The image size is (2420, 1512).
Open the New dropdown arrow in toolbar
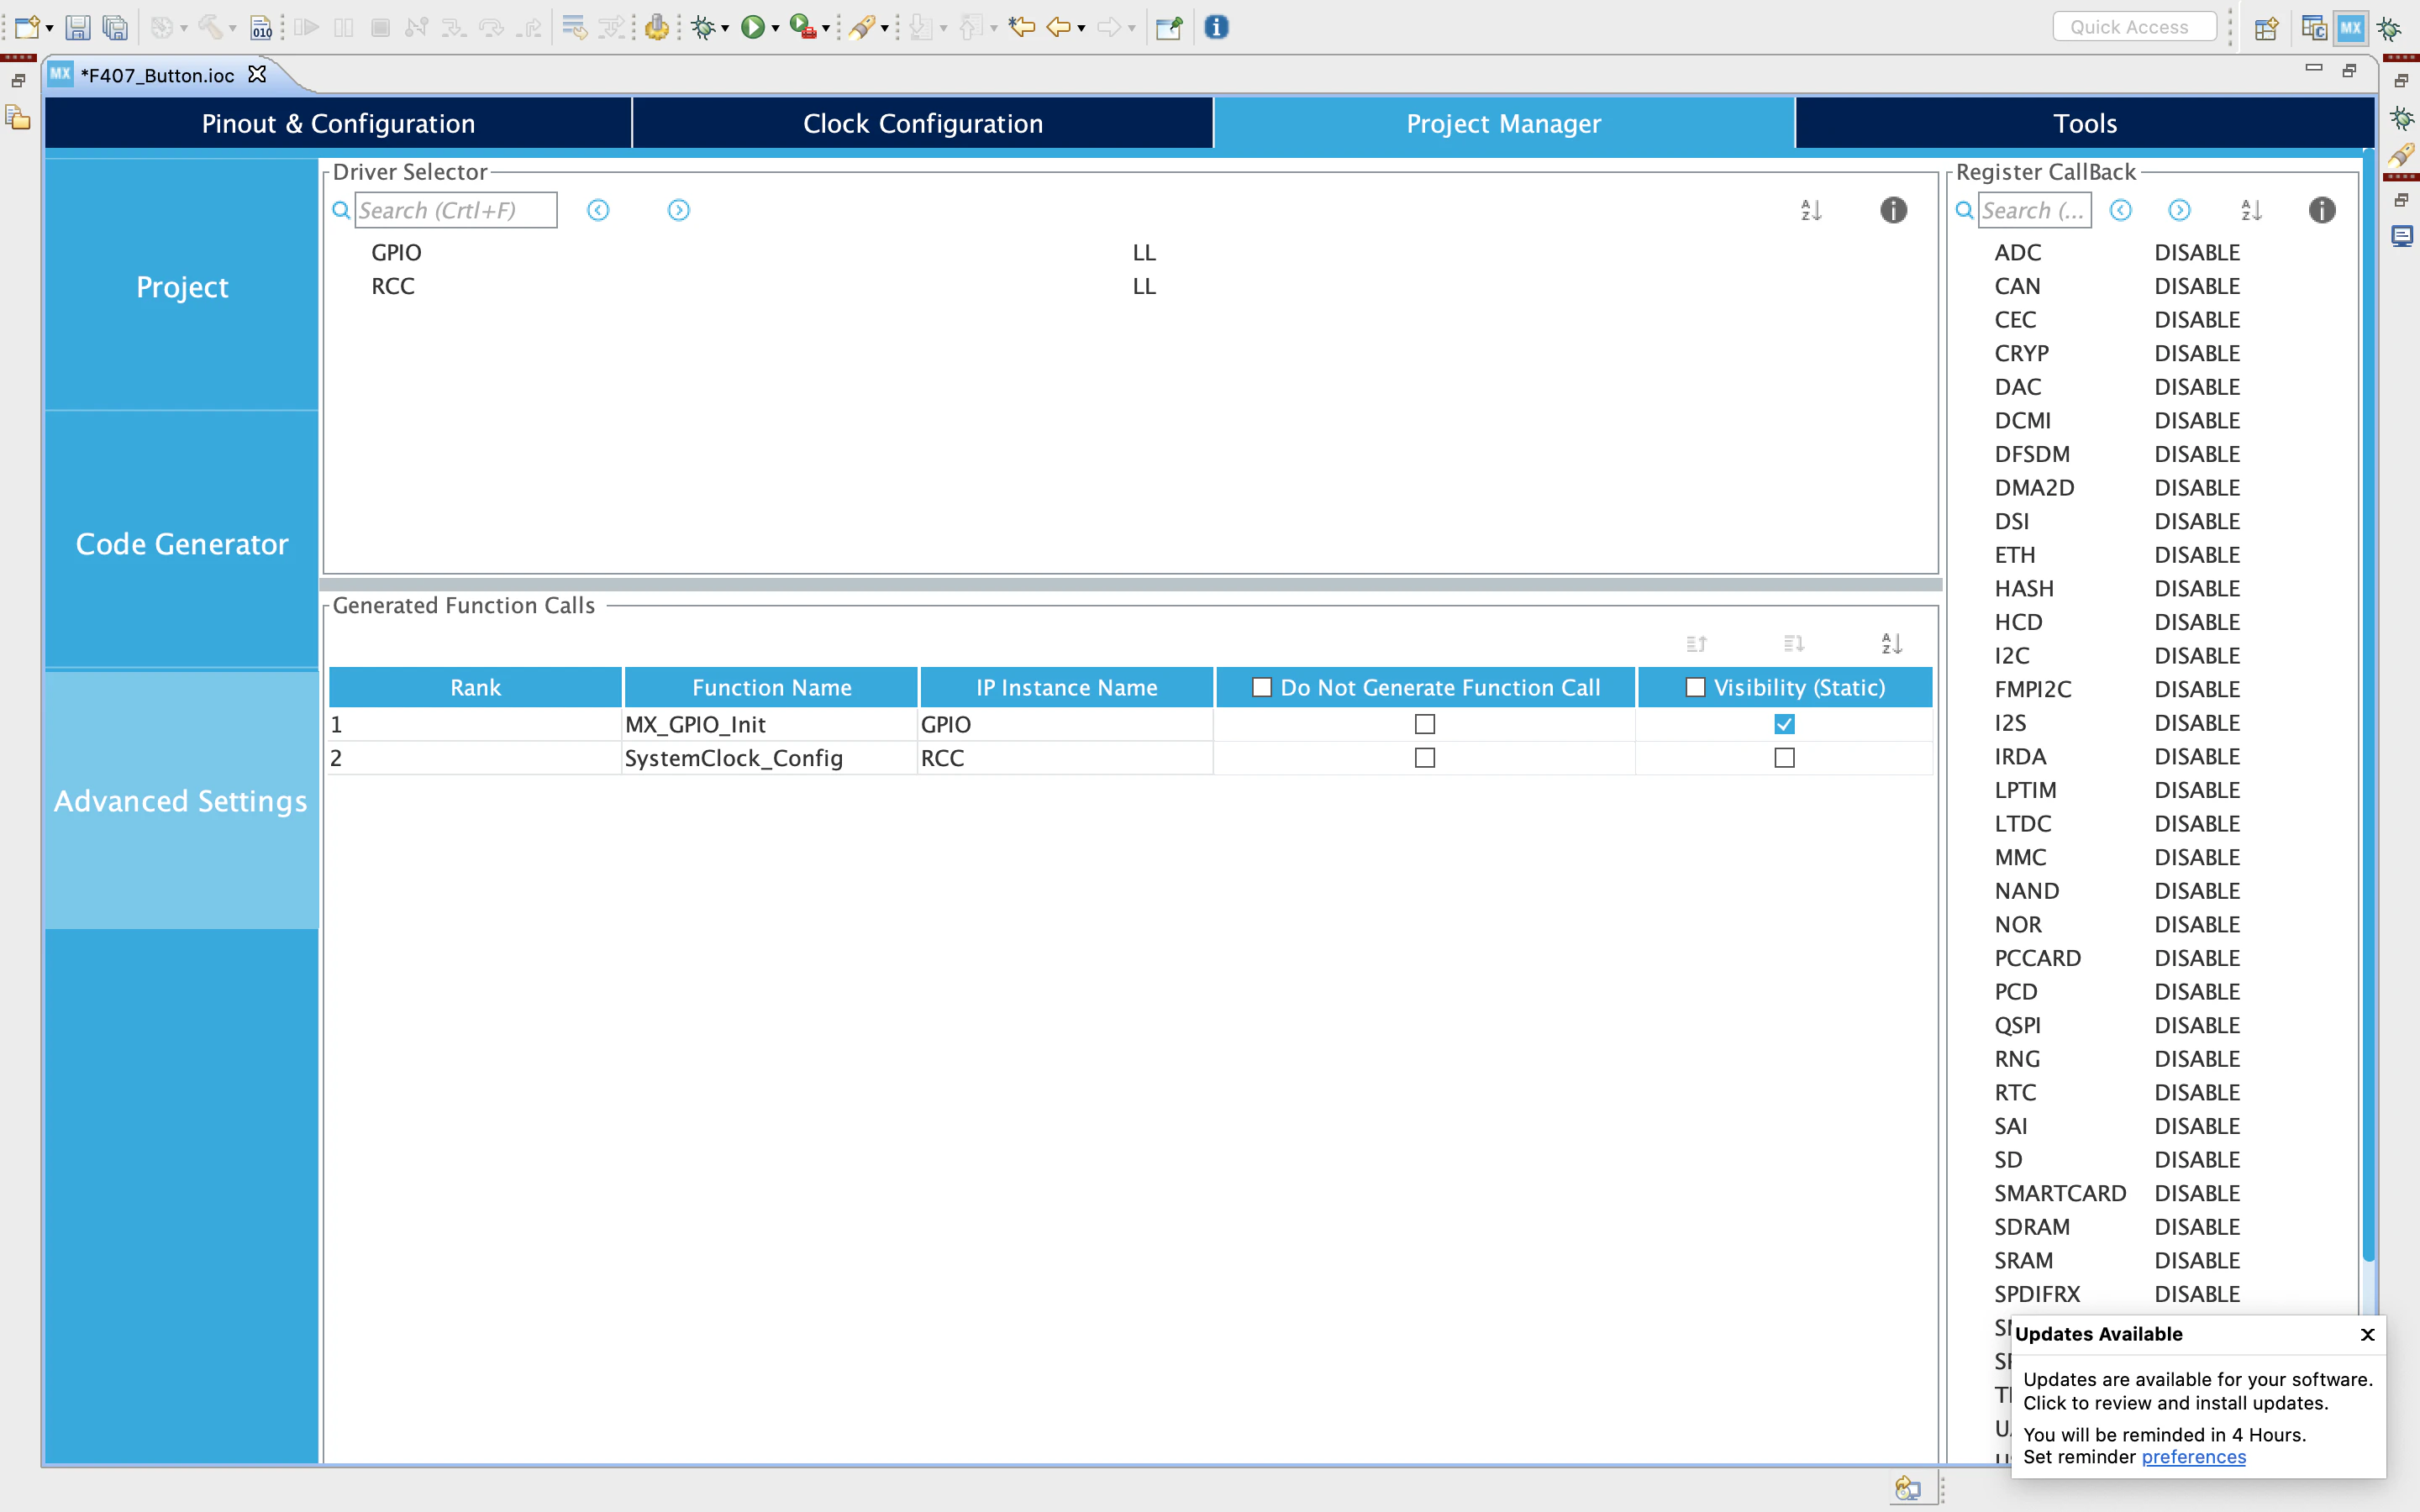[x=49, y=28]
